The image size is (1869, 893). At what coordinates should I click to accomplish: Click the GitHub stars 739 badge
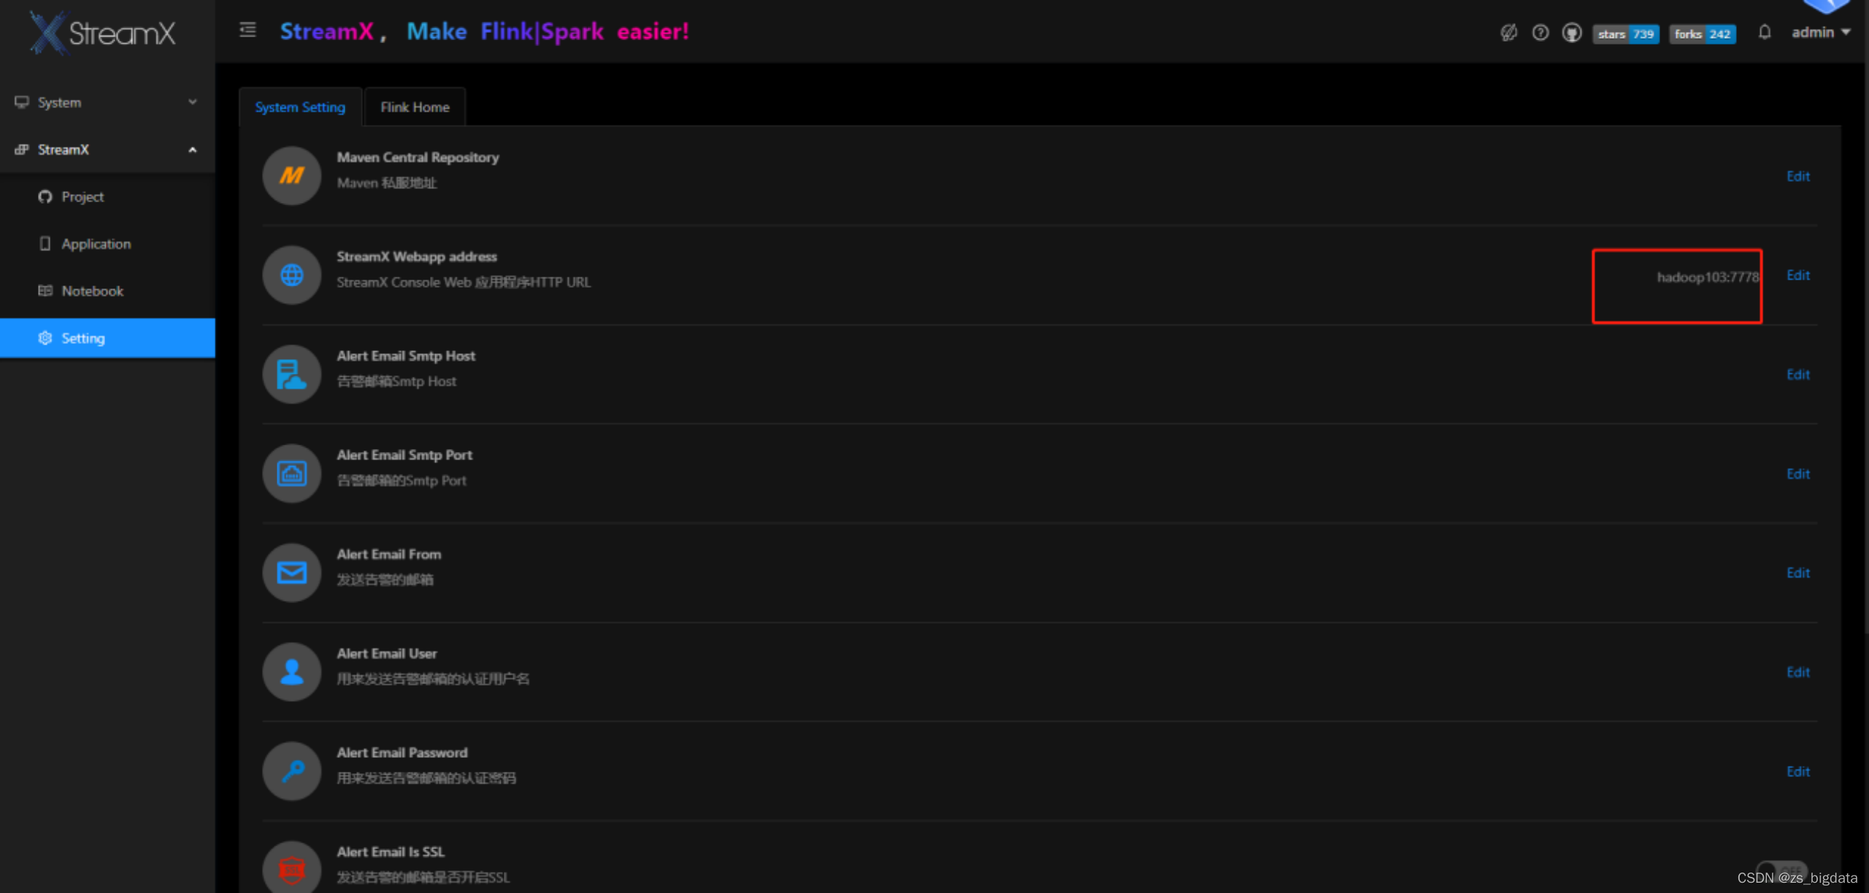(x=1625, y=34)
